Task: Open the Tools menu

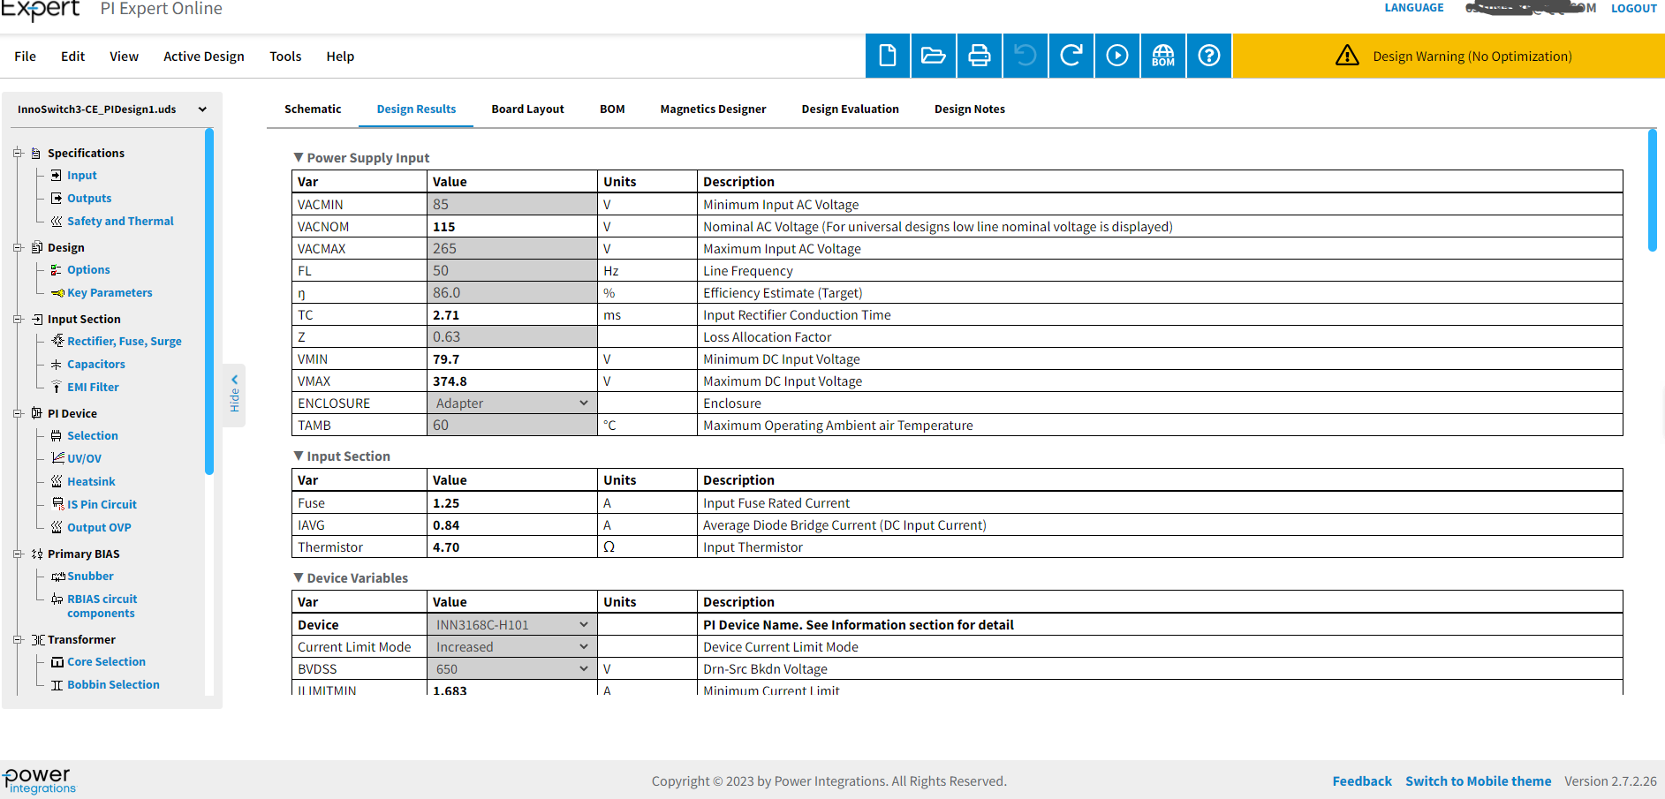Action: (285, 56)
